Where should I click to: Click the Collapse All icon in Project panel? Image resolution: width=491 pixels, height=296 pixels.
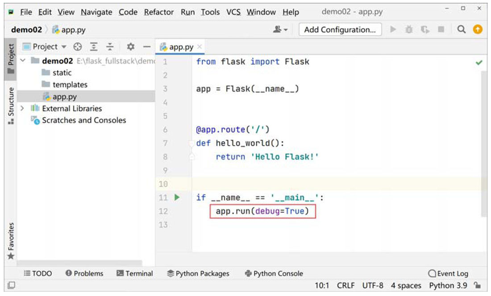[x=110, y=47]
